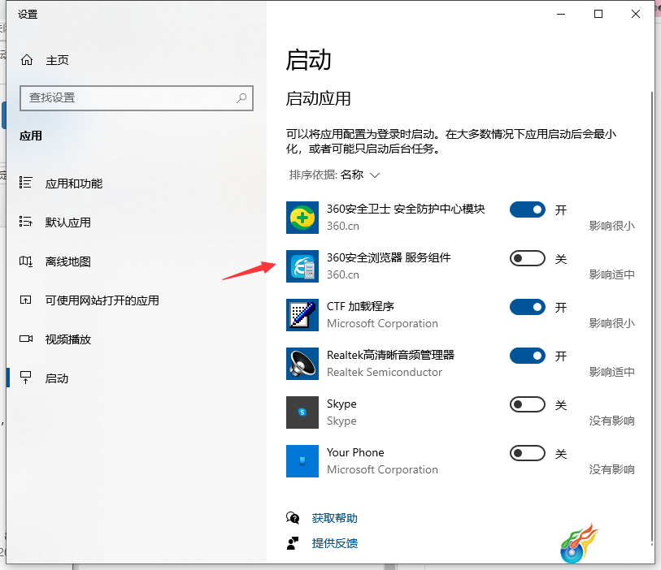Click the 启动应用 section heading
The width and height of the screenshot is (661, 570).
point(318,98)
